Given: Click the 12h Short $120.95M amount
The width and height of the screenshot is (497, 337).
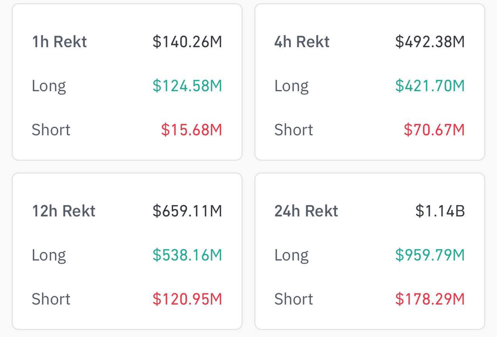Looking at the screenshot, I should coord(187,299).
